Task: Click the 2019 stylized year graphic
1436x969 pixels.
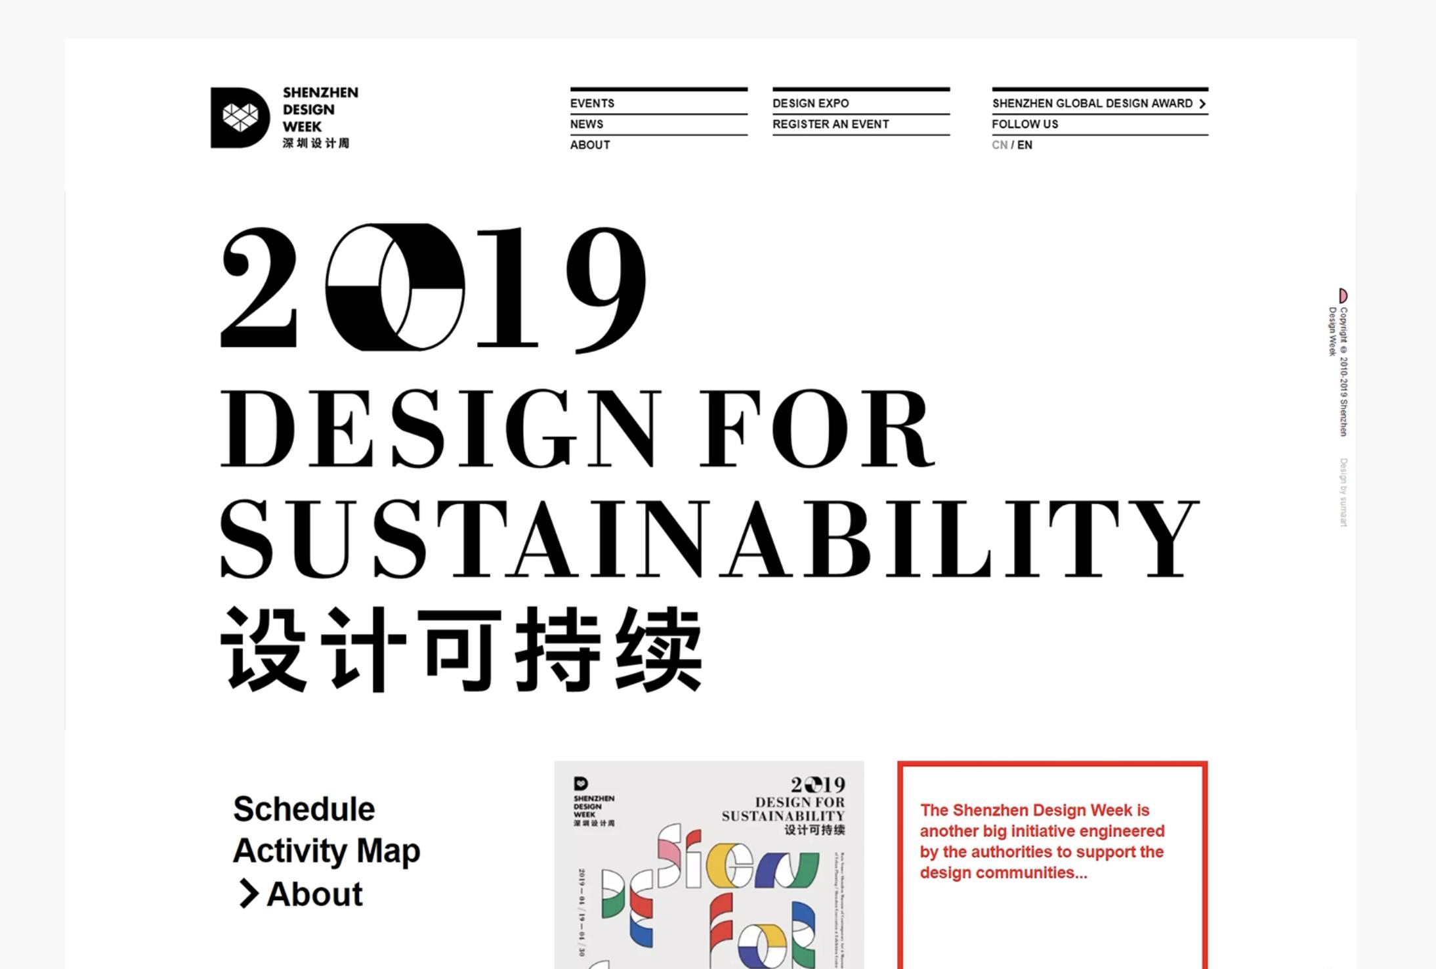Action: (x=433, y=287)
